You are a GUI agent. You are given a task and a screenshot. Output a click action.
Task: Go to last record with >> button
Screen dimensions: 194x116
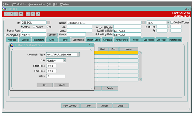coord(21,14)
